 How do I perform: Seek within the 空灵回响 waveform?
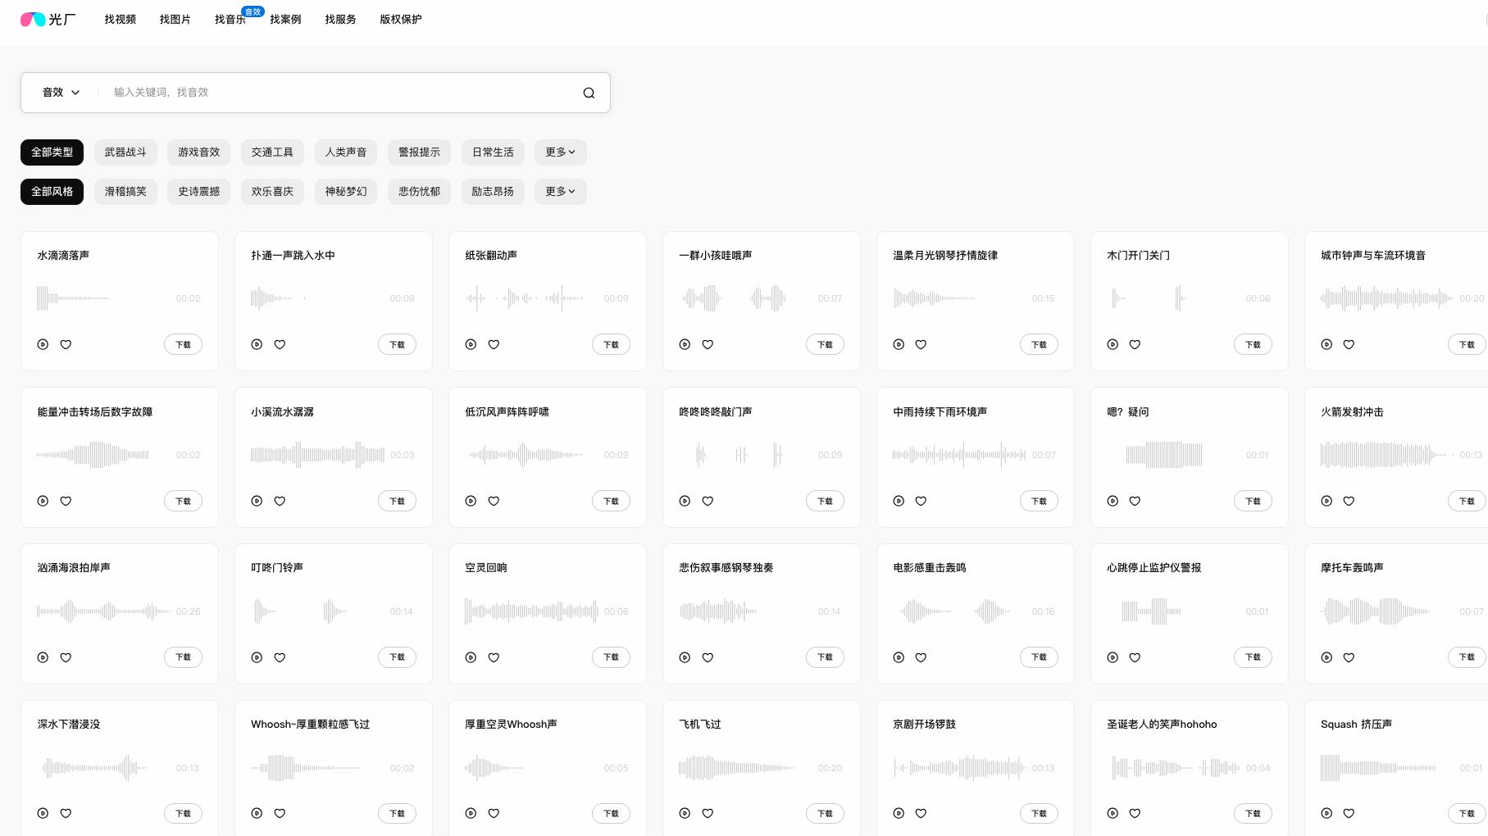(531, 611)
